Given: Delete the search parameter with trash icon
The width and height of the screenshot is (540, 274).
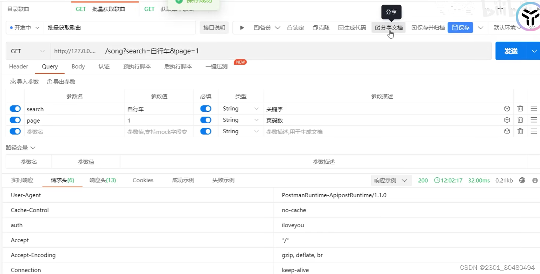Looking at the screenshot, I should point(520,109).
